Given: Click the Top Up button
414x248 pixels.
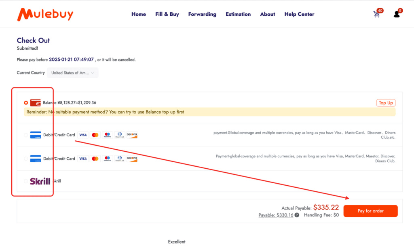Looking at the screenshot, I should (x=386, y=103).
